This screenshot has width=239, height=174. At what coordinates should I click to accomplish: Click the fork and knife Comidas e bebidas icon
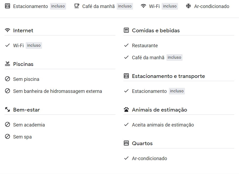[126, 30]
